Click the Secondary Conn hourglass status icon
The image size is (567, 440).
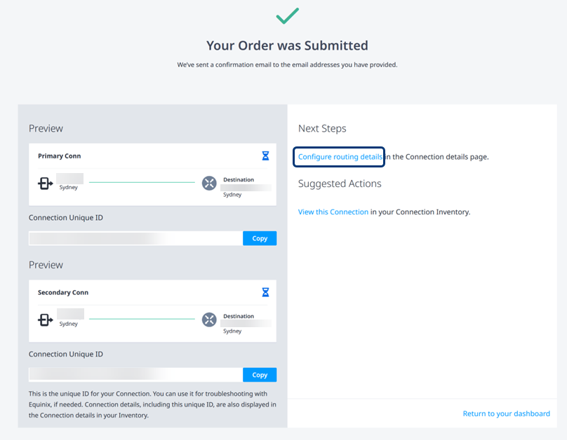[265, 292]
